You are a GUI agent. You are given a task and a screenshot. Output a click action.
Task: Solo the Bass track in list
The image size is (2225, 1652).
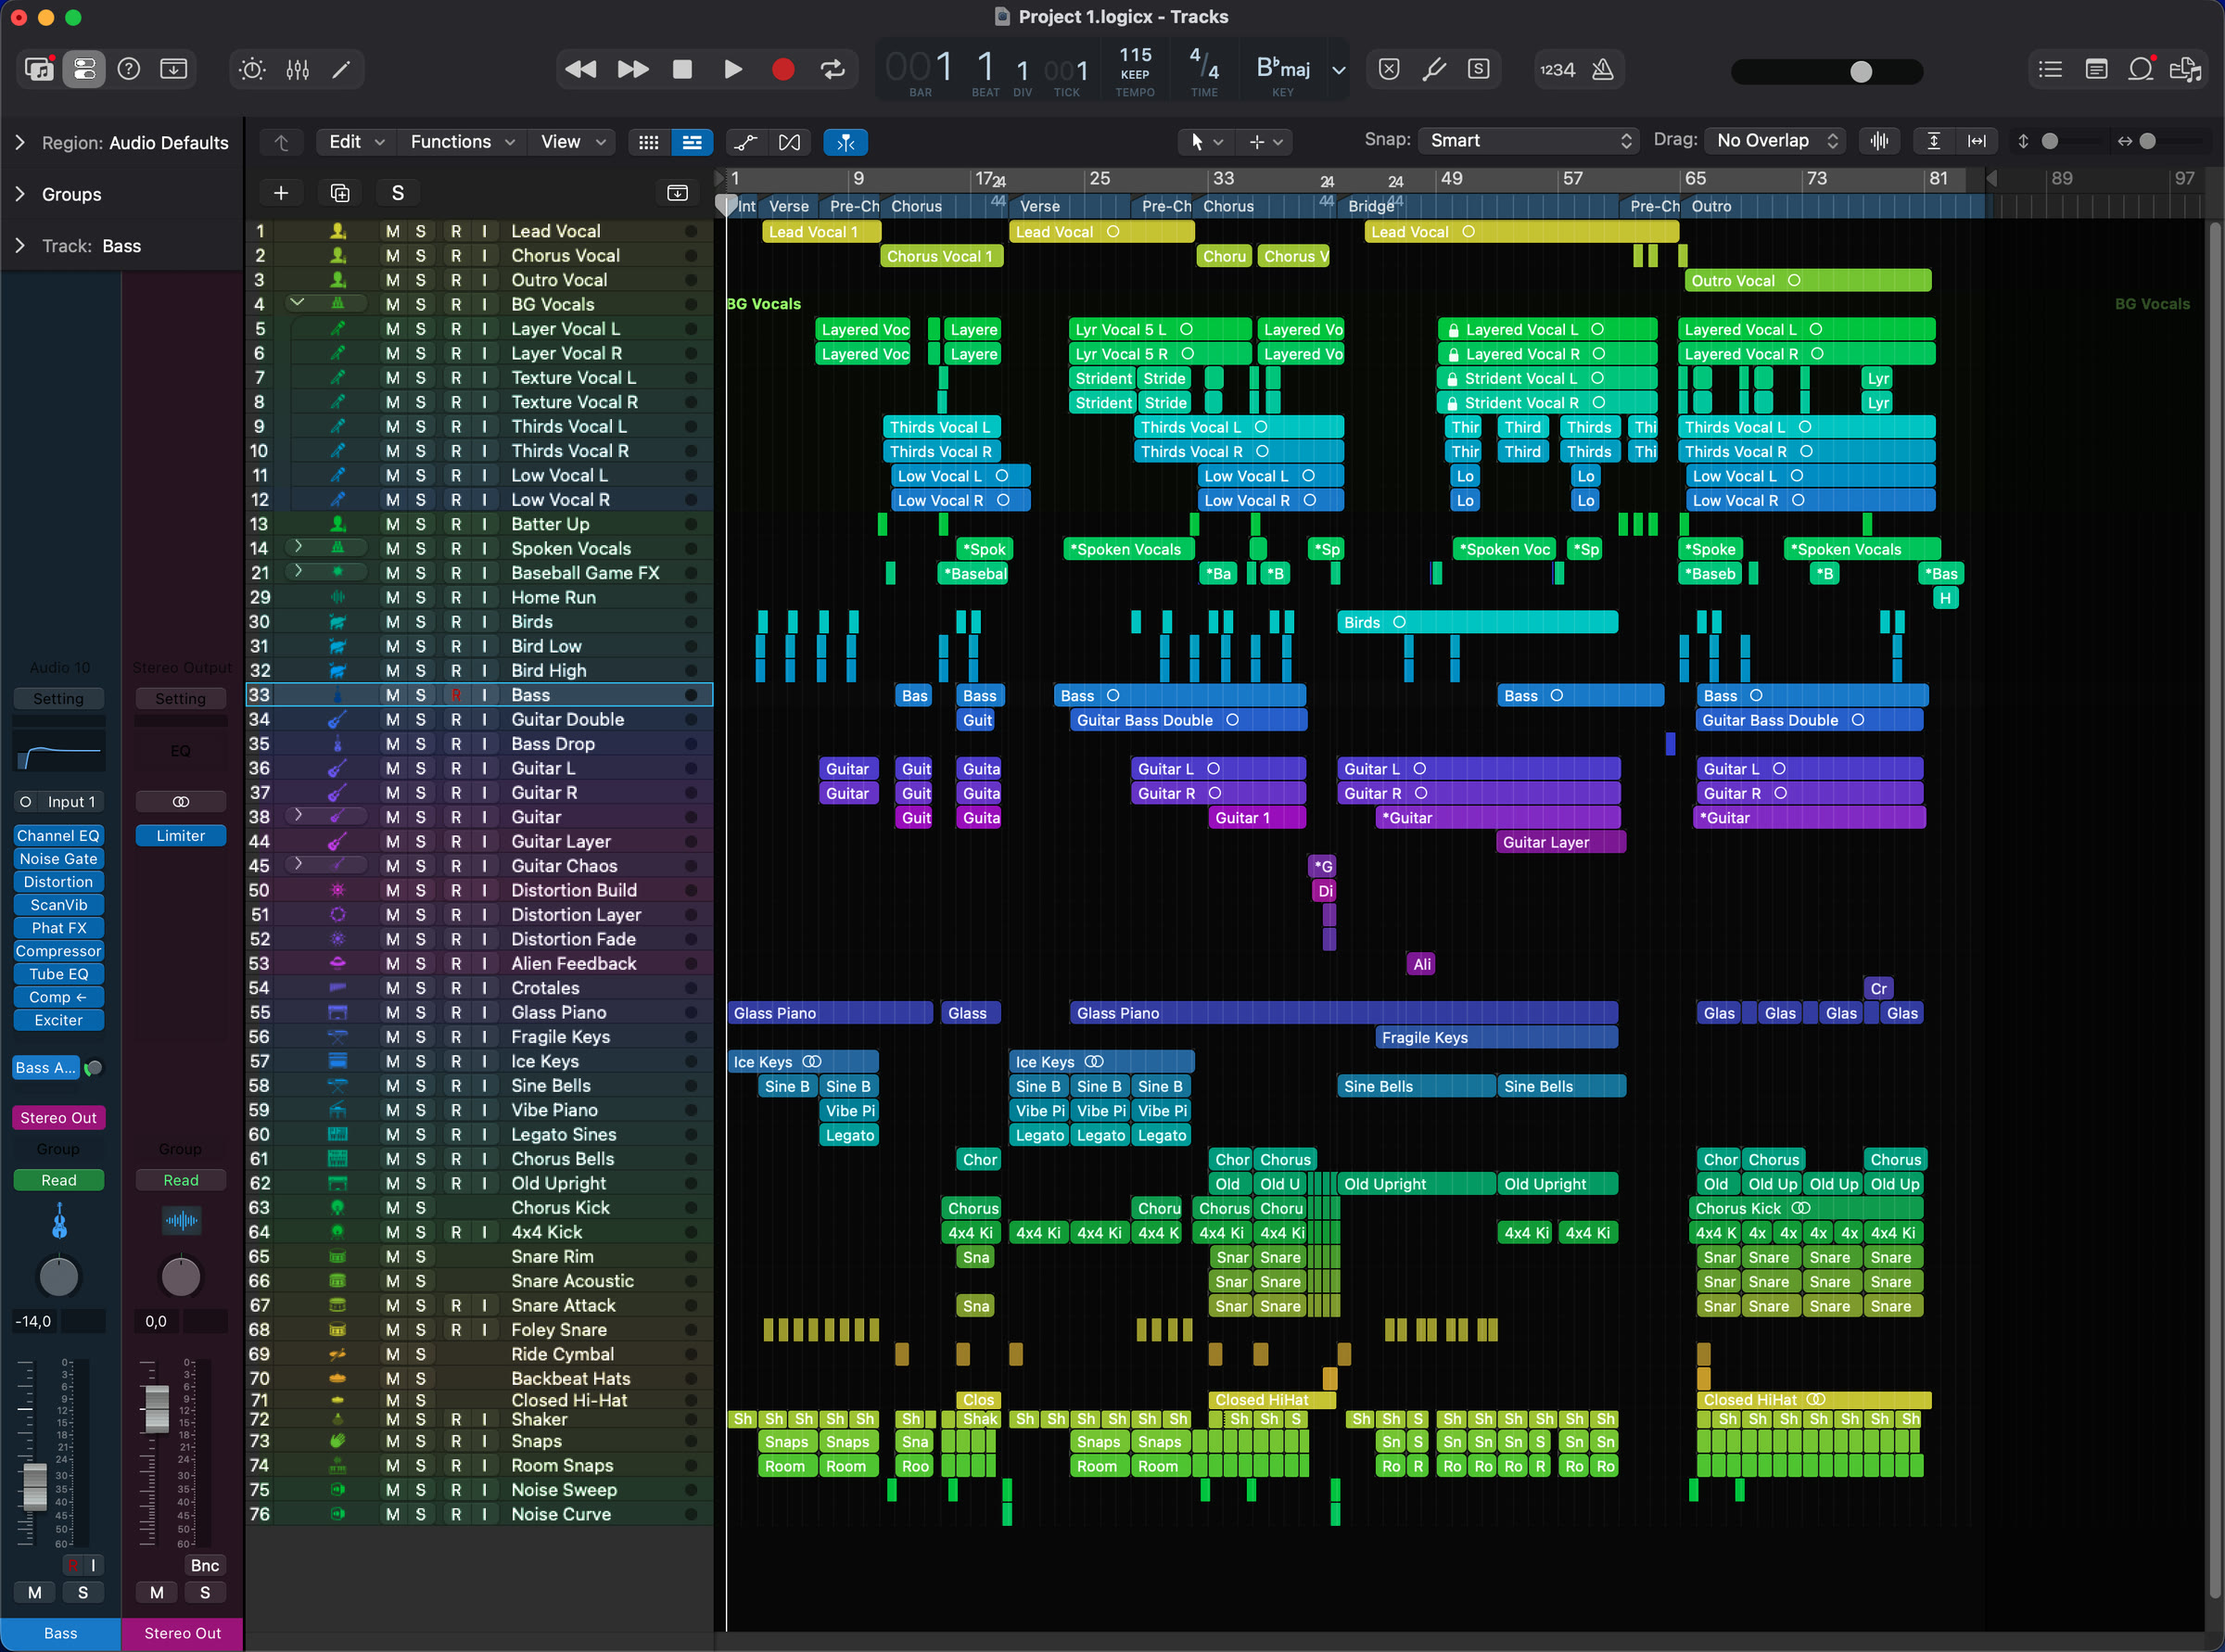[420, 695]
